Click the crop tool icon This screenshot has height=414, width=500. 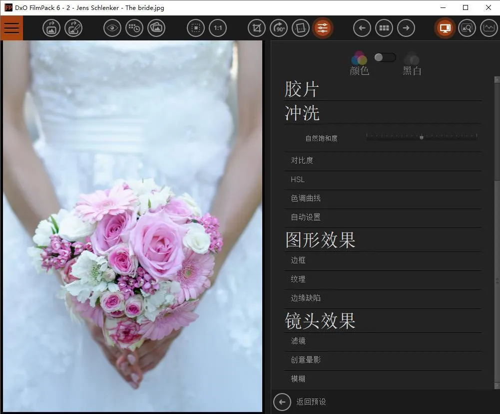click(x=256, y=28)
